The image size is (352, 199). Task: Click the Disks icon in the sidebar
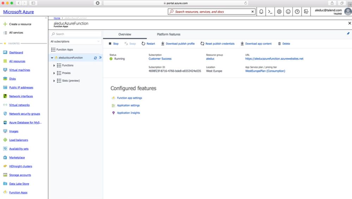[5, 78]
